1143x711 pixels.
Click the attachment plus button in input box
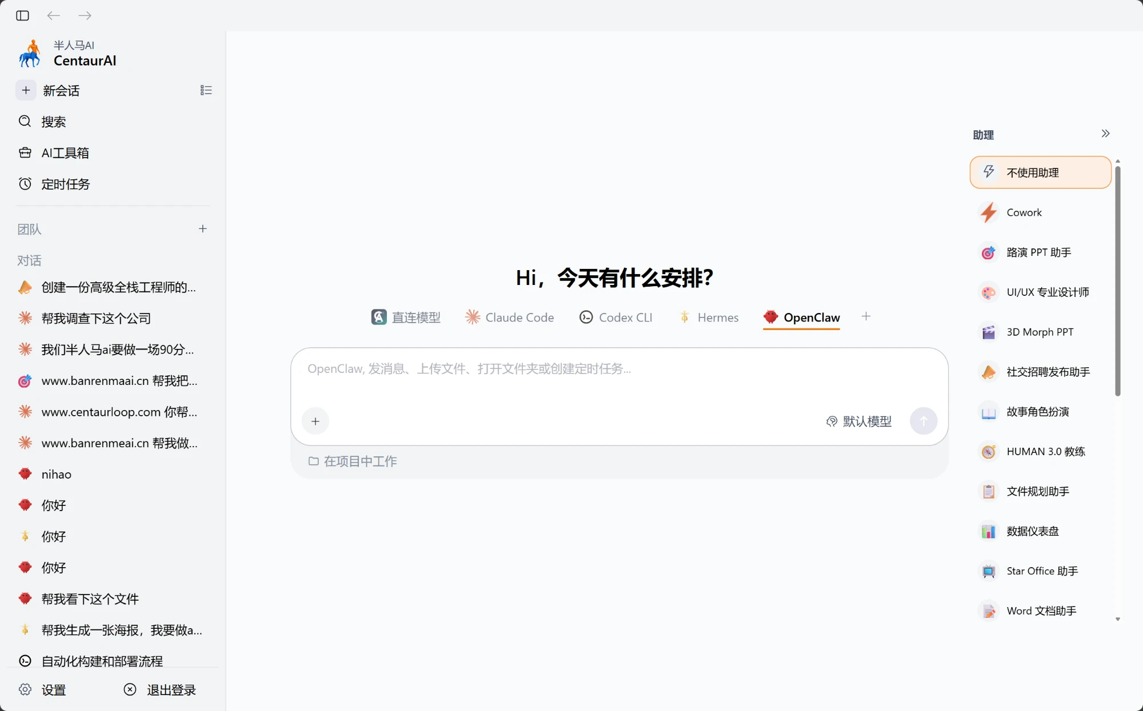[315, 421]
